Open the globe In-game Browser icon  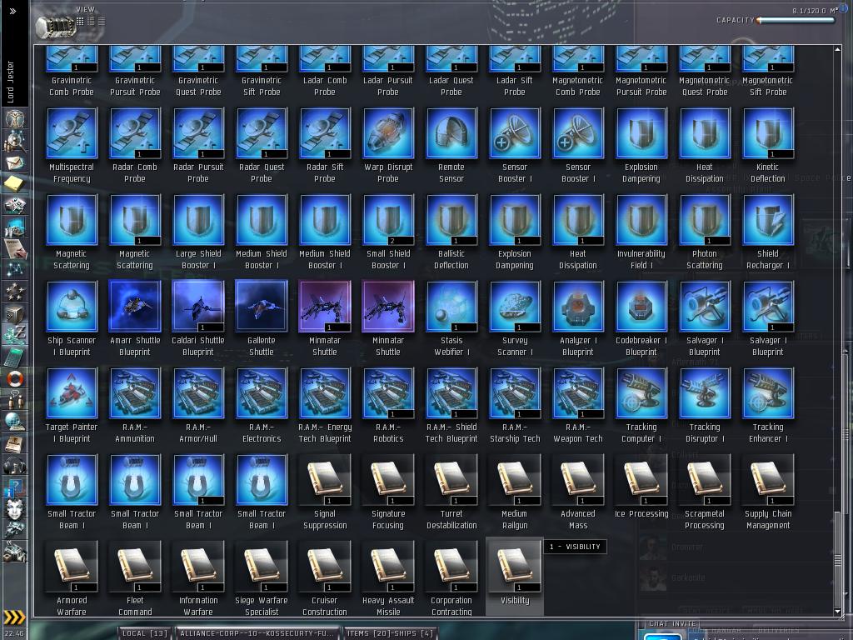pyautogui.click(x=15, y=421)
